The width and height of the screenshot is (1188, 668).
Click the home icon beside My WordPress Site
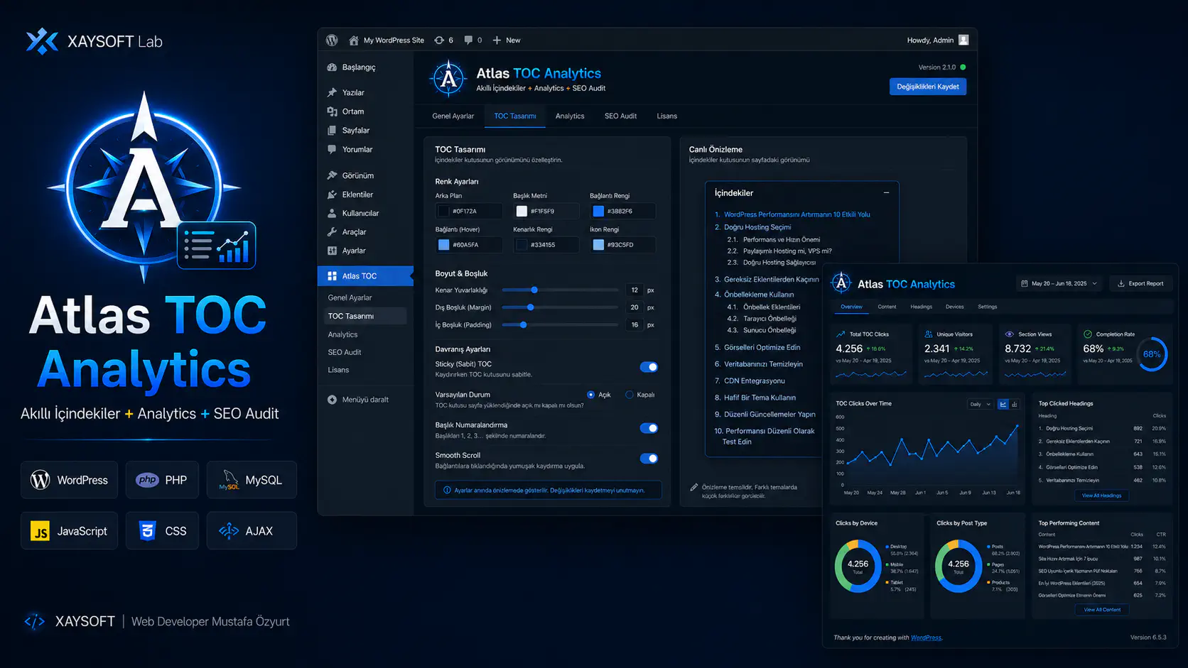click(353, 40)
